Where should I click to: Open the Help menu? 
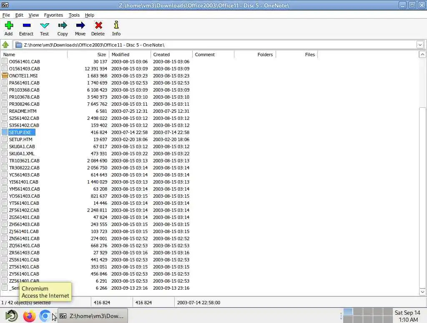tap(89, 15)
